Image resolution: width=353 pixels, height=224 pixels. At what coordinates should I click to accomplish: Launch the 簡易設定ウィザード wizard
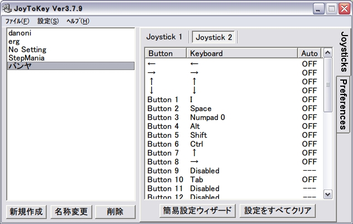pos(190,211)
